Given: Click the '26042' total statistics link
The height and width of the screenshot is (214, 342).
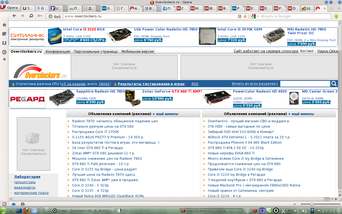Looking at the screenshot, I should pos(104,84).
